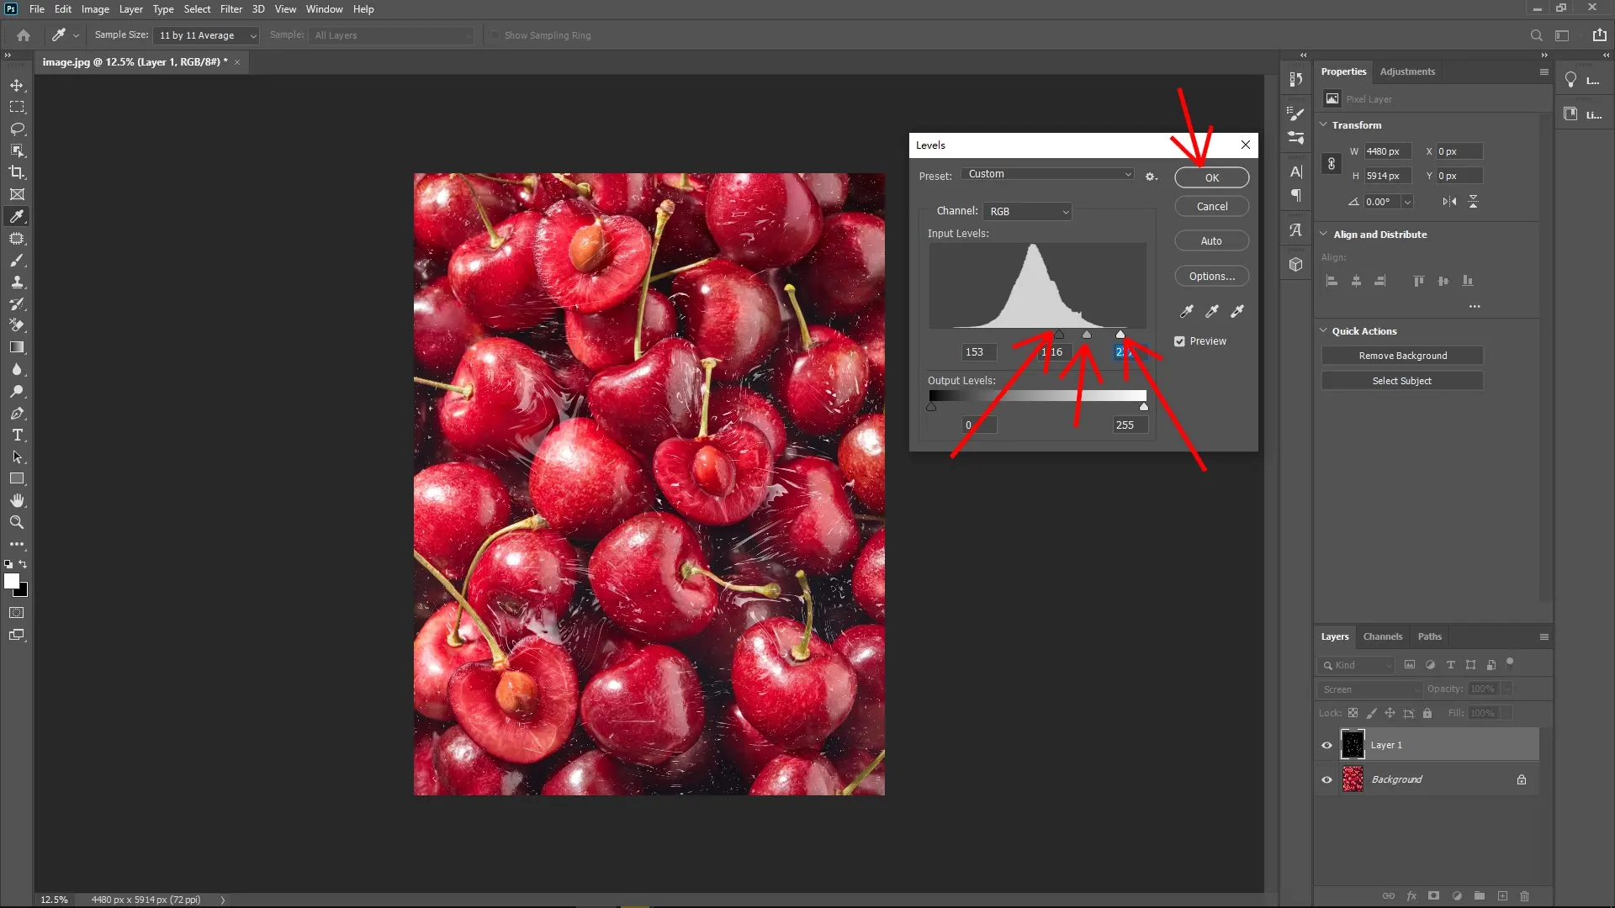Select the Eyedropper tool
The height and width of the screenshot is (908, 1615).
coord(17,216)
